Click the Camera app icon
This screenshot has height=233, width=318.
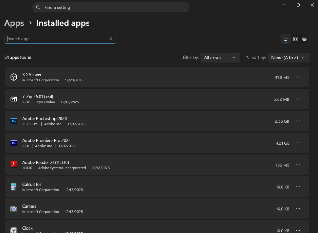click(14, 209)
